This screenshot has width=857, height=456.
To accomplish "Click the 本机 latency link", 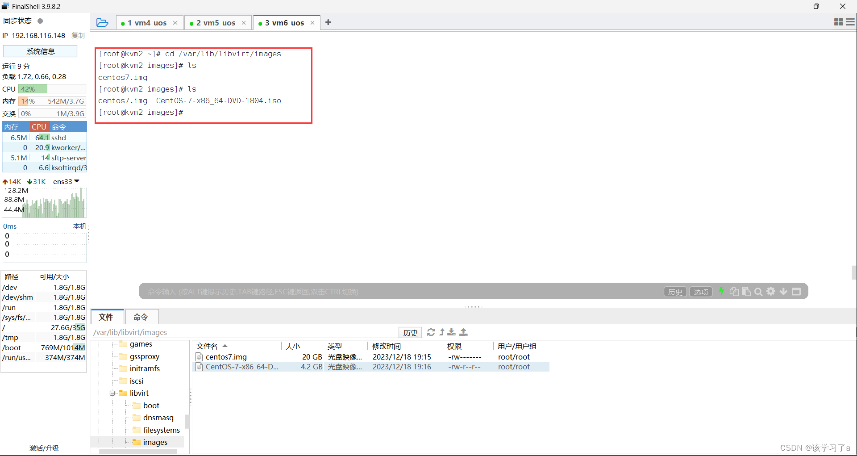I will [79, 226].
